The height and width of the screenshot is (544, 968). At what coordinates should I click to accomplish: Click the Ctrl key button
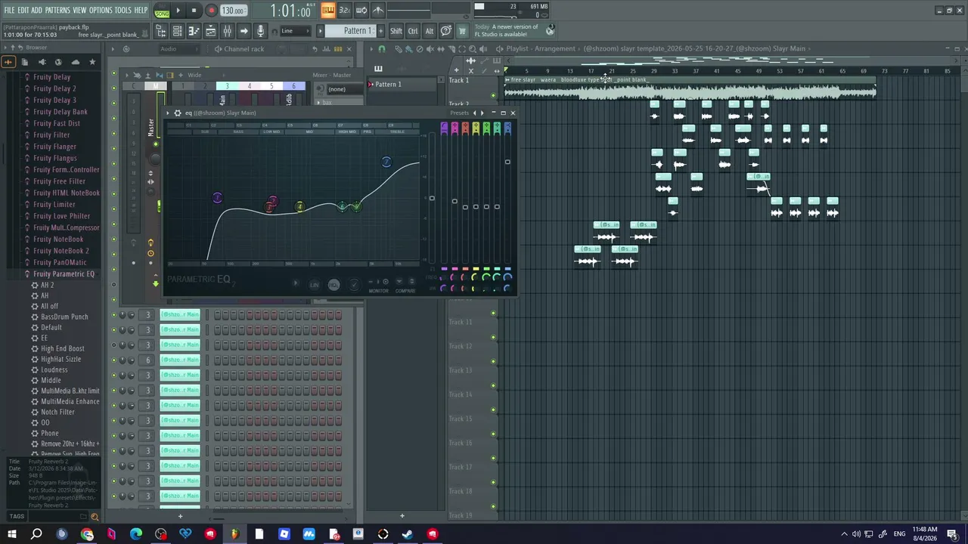(413, 31)
